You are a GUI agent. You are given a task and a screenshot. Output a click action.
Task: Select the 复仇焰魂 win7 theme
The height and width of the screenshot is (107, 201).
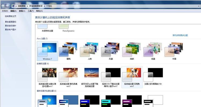coord(68,77)
